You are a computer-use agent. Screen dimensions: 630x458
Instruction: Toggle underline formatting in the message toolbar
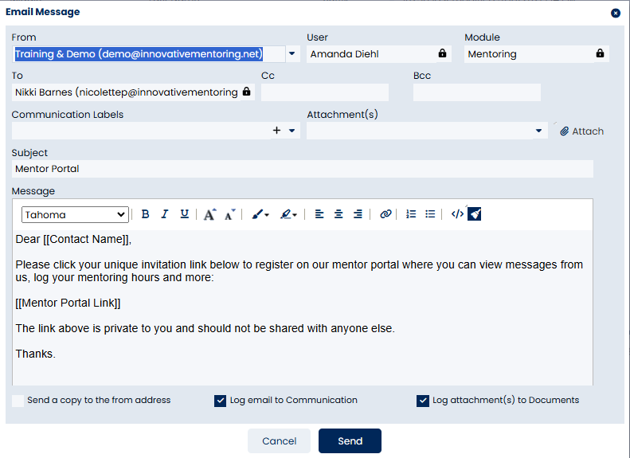click(x=185, y=214)
